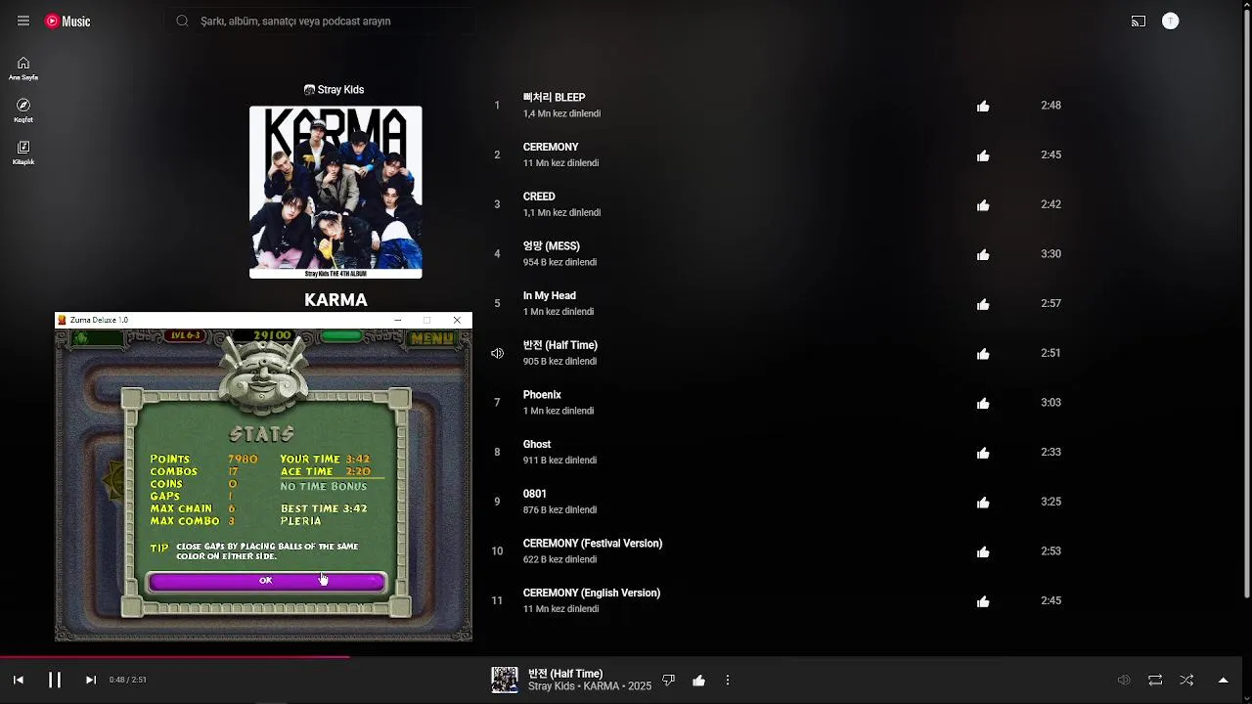Select the track In My Head
The height and width of the screenshot is (704, 1252).
(x=550, y=295)
